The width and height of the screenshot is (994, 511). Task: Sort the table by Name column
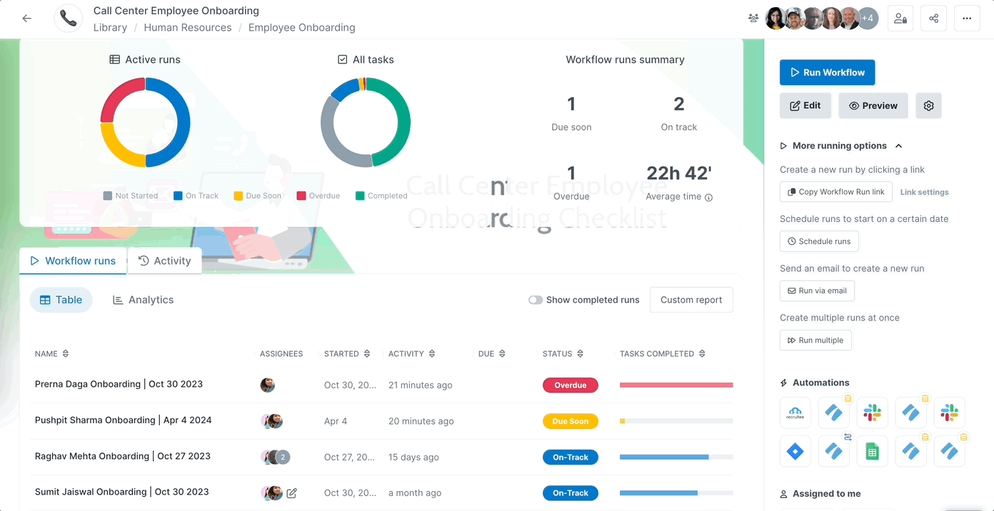point(48,353)
